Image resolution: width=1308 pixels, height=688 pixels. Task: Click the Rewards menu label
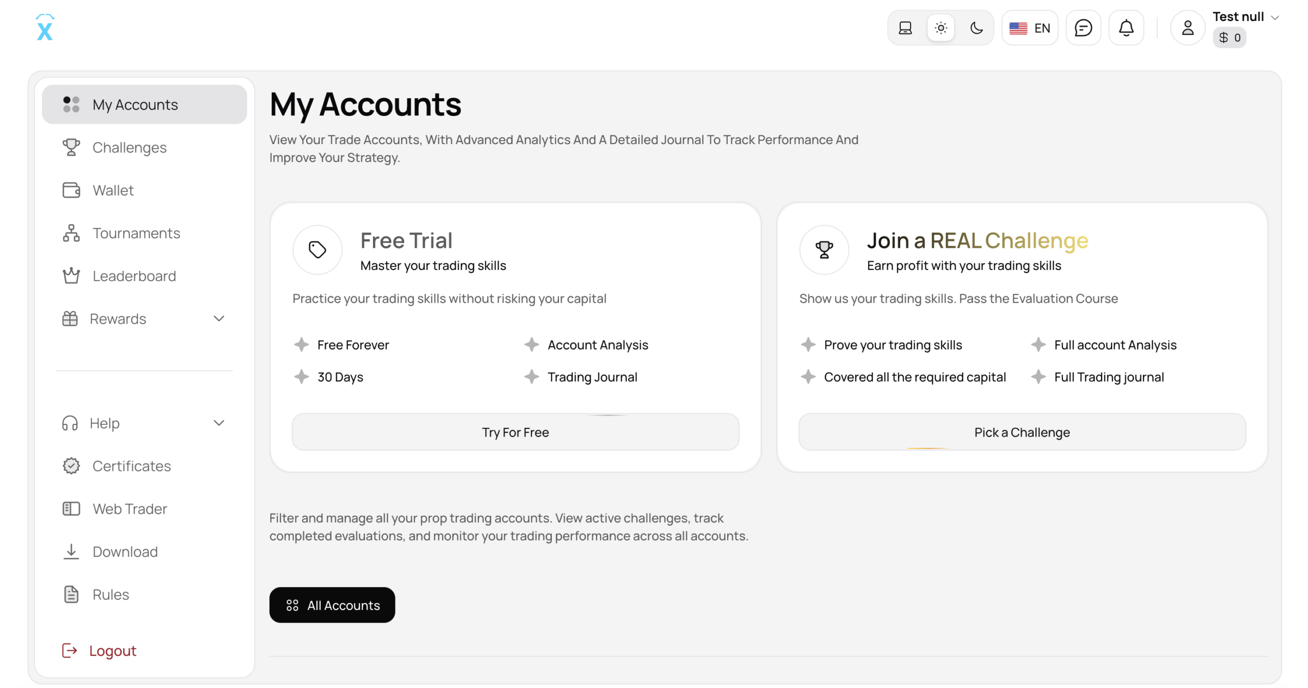pos(118,319)
